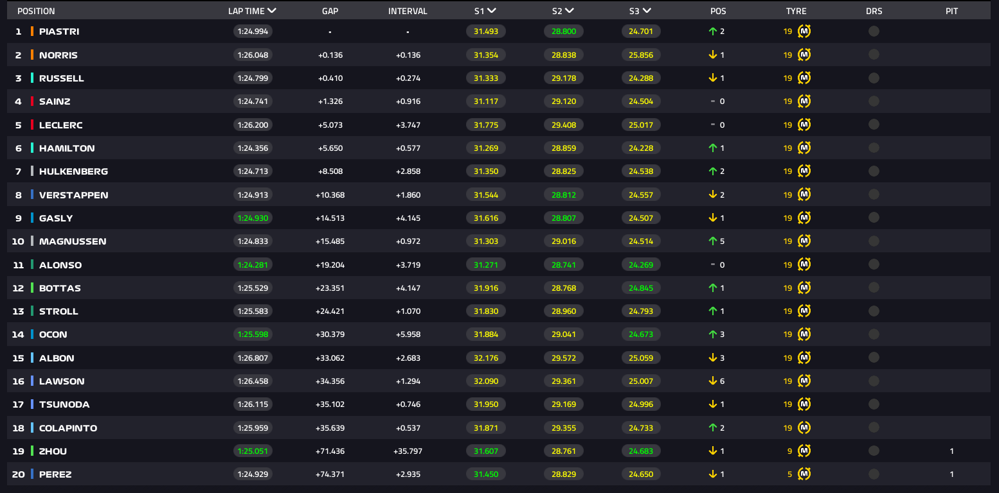Open the S2 column dropdown chevron
Screen dimensions: 999x493
pyautogui.click(x=570, y=10)
